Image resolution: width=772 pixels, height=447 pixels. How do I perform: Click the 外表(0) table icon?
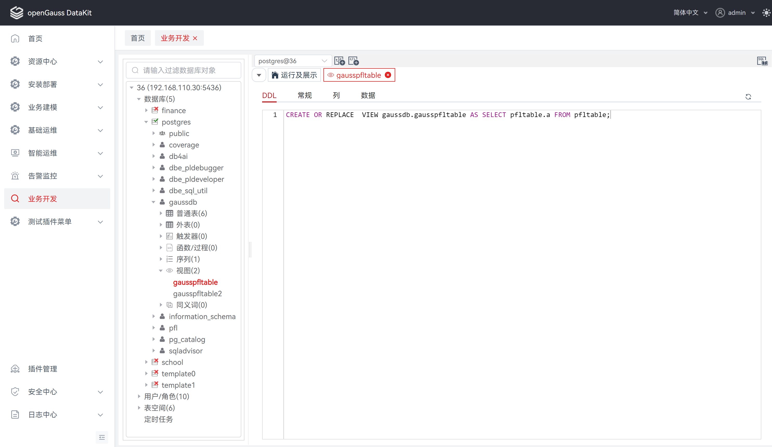pos(170,225)
